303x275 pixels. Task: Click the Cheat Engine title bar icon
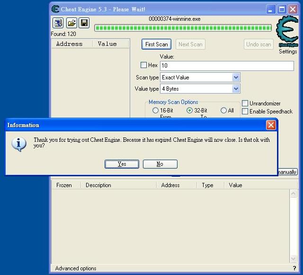pyautogui.click(x=55, y=9)
